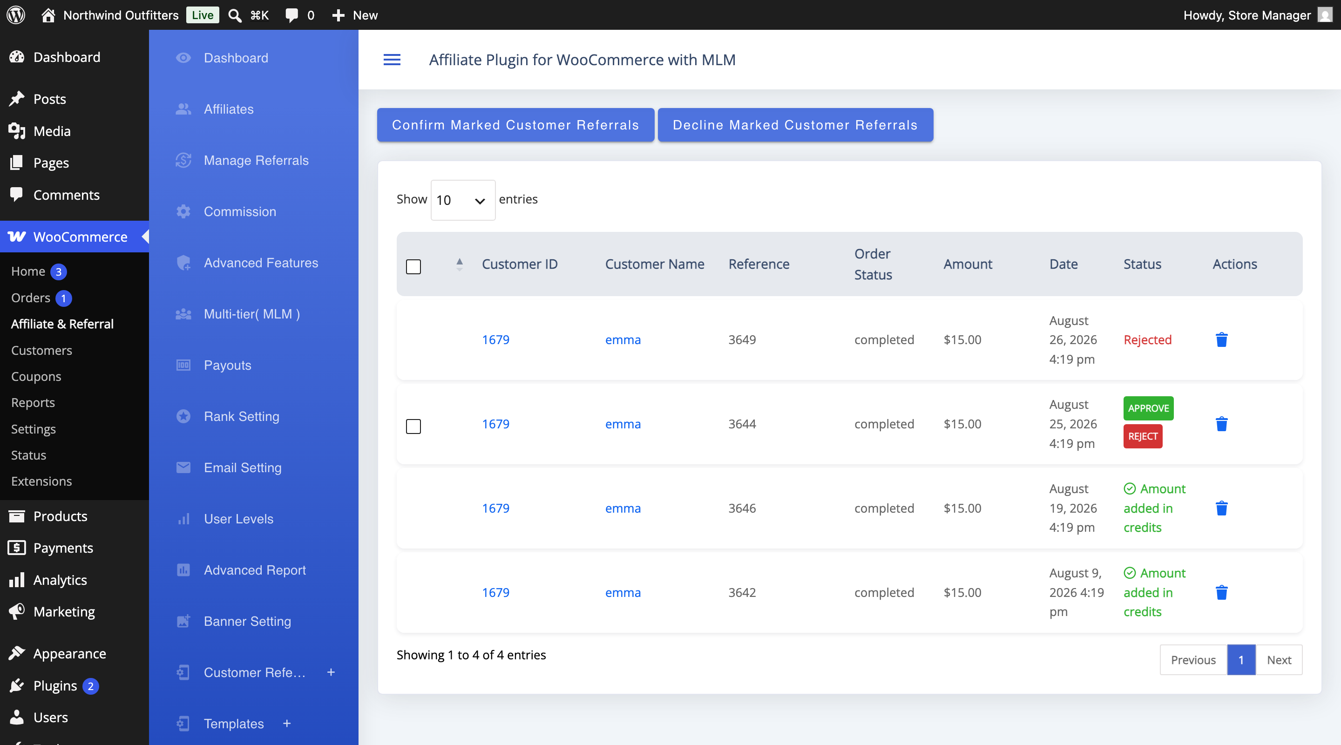The width and height of the screenshot is (1341, 745).
Task: Open the Show entries dropdown
Action: (x=463, y=200)
